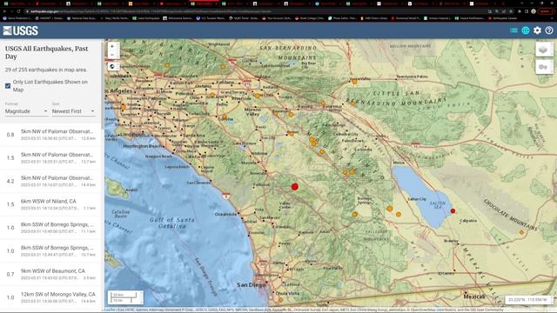557x313 pixels.
Task: Toggle the map view globe icon
Action: click(x=526, y=30)
